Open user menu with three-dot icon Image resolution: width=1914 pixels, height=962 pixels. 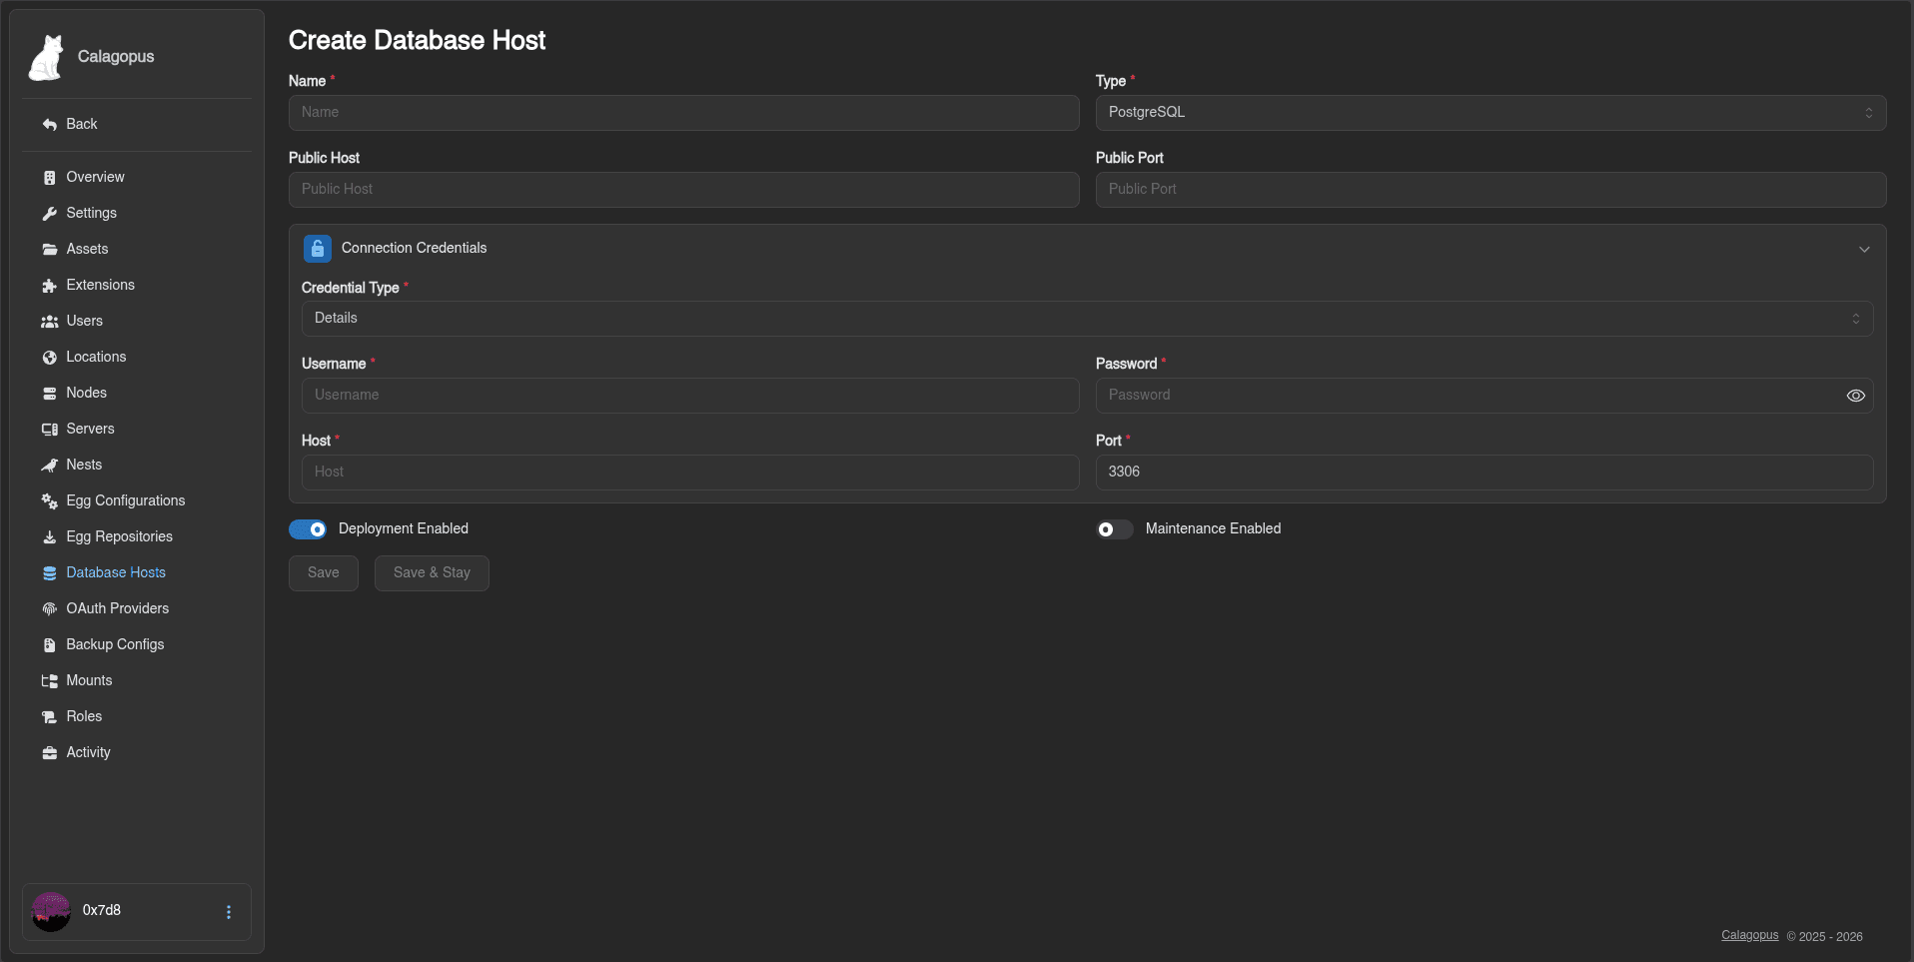pos(229,912)
